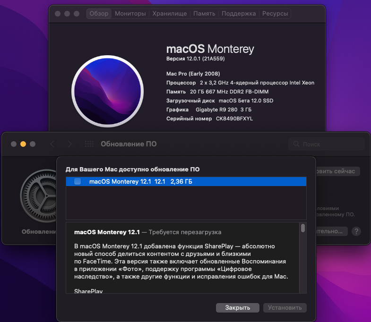This screenshot has width=371, height=322.
Task: Click version text 12.0.1 (21A559)
Action: pyautogui.click(x=206, y=59)
